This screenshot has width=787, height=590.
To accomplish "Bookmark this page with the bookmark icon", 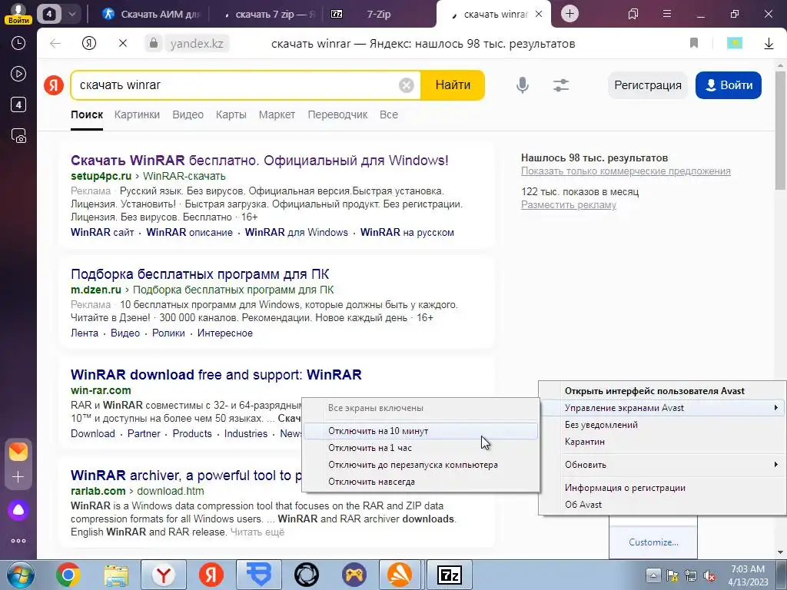I will click(694, 44).
